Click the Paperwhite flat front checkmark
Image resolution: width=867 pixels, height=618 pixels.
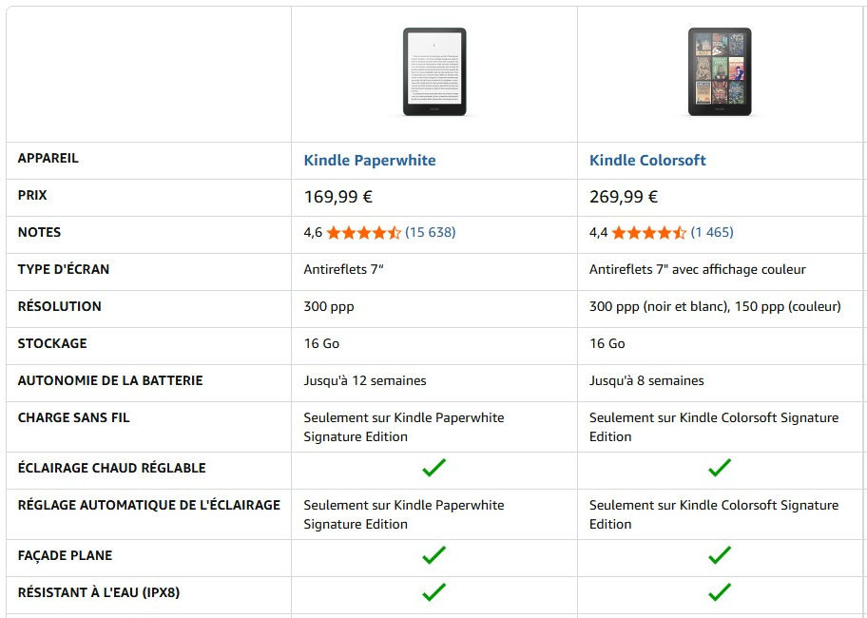(433, 555)
